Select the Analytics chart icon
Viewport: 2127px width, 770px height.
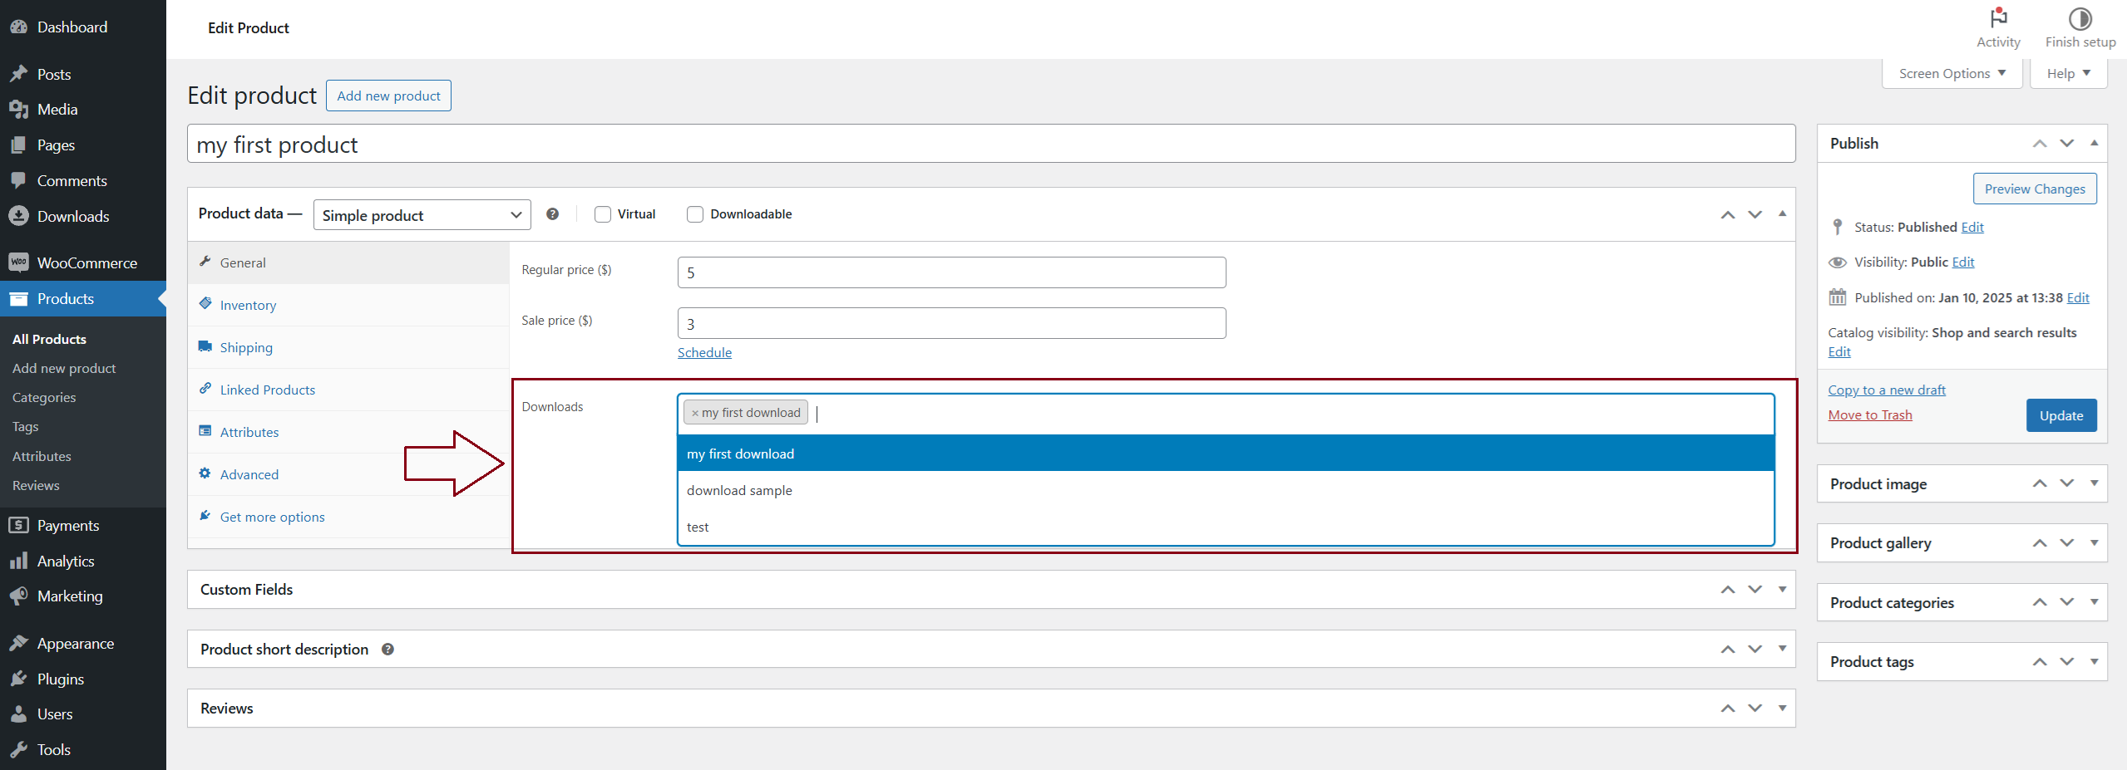(19, 561)
